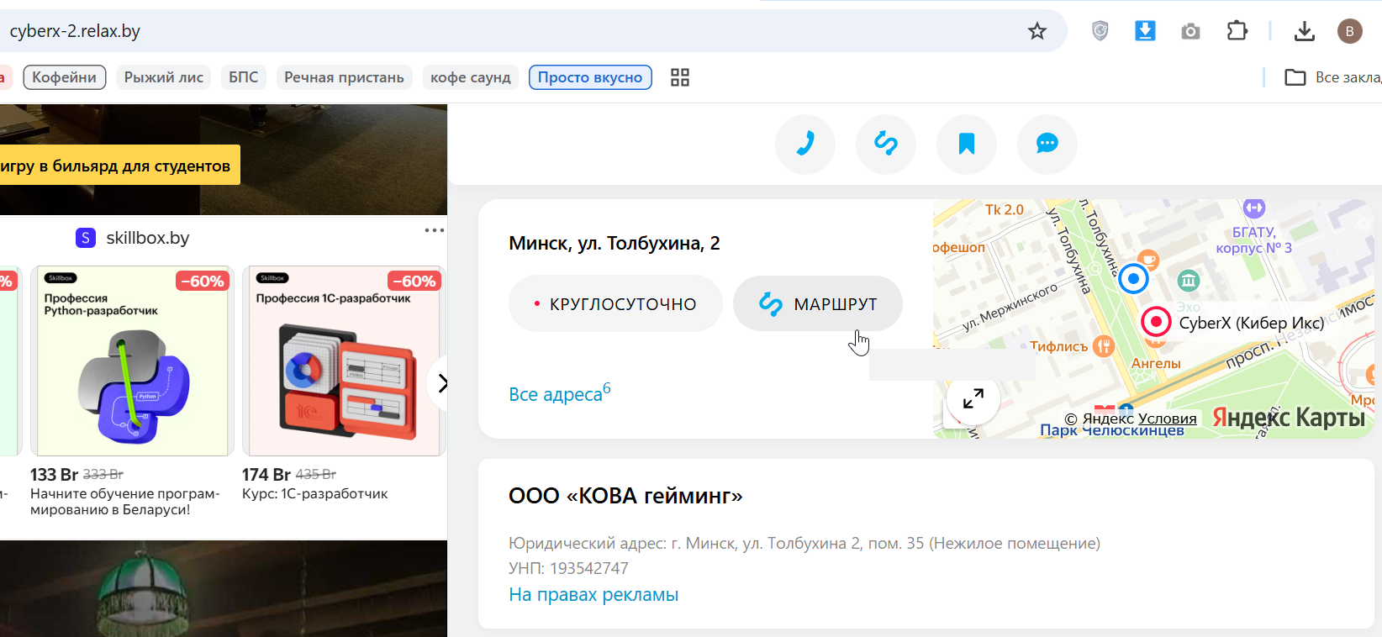Open the кофе саунд bookmark
The height and width of the screenshot is (637, 1382).
tap(471, 77)
